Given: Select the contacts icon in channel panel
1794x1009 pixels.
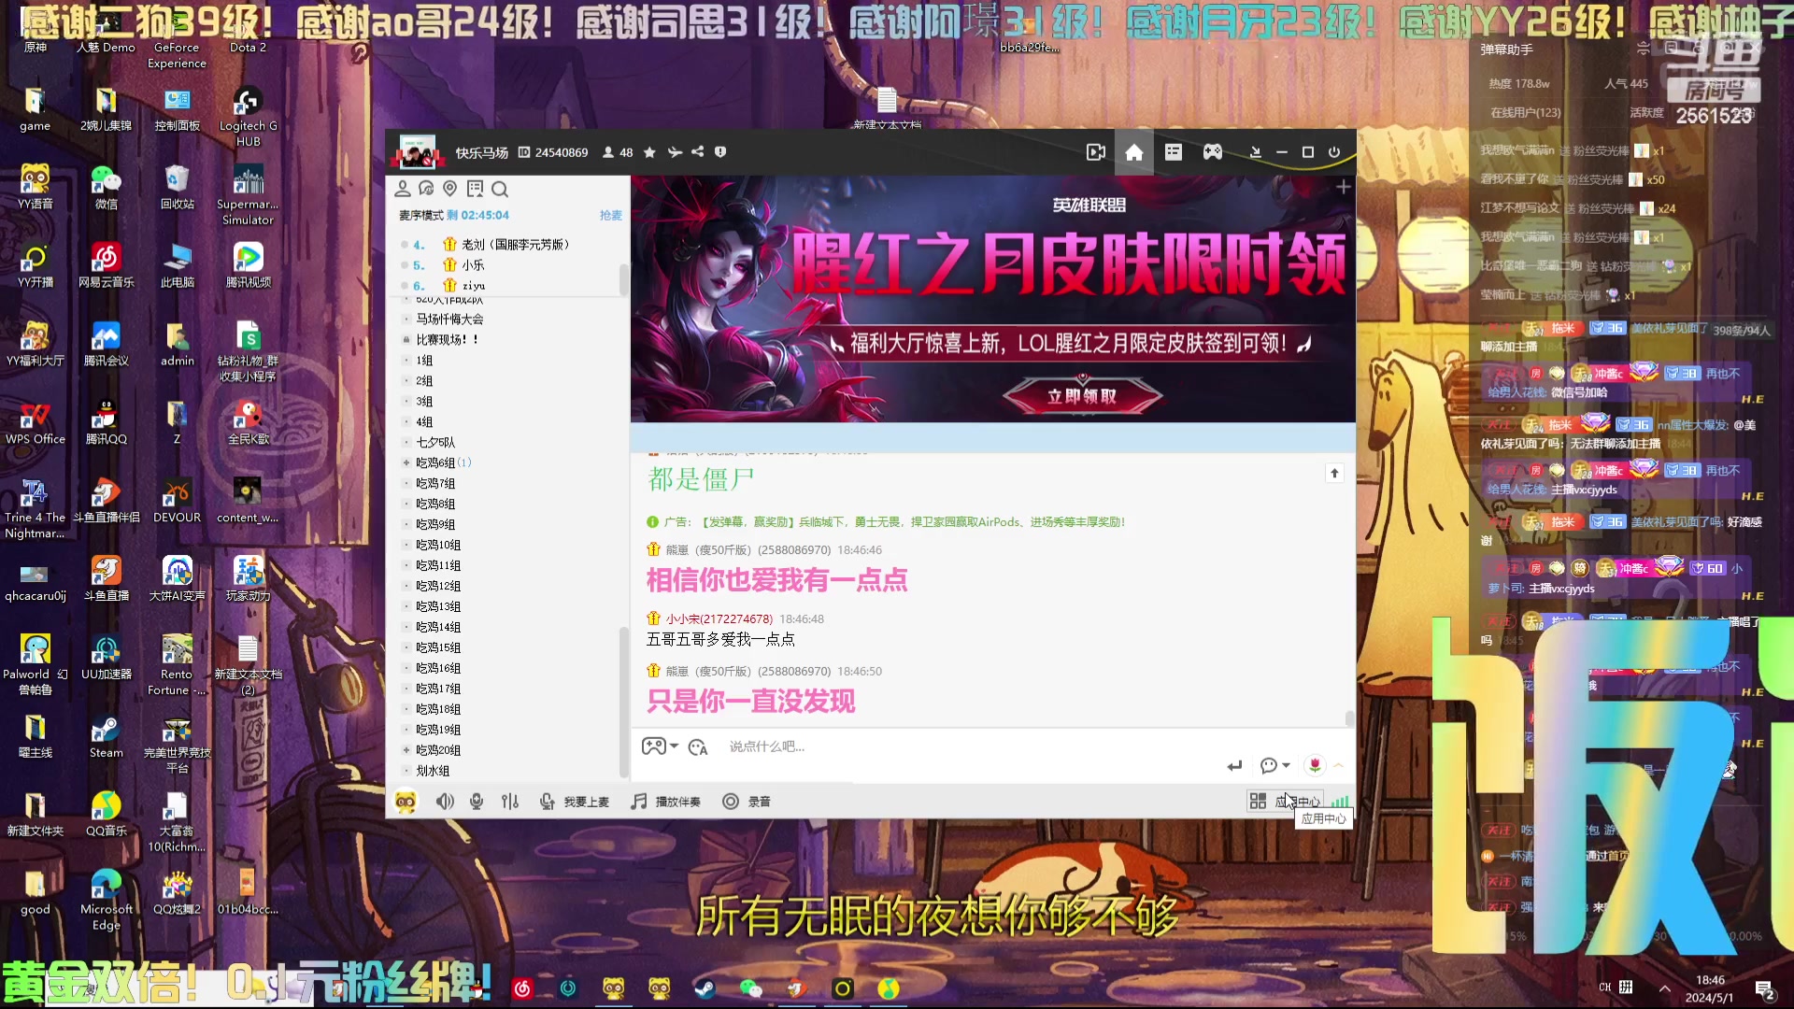Looking at the screenshot, I should pos(403,189).
